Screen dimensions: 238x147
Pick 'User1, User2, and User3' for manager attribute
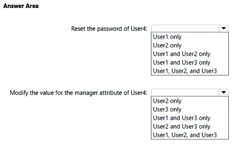[x=185, y=135]
